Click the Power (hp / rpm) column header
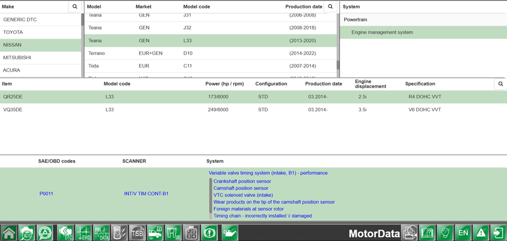Image resolution: width=507 pixels, height=241 pixels. tap(224, 84)
